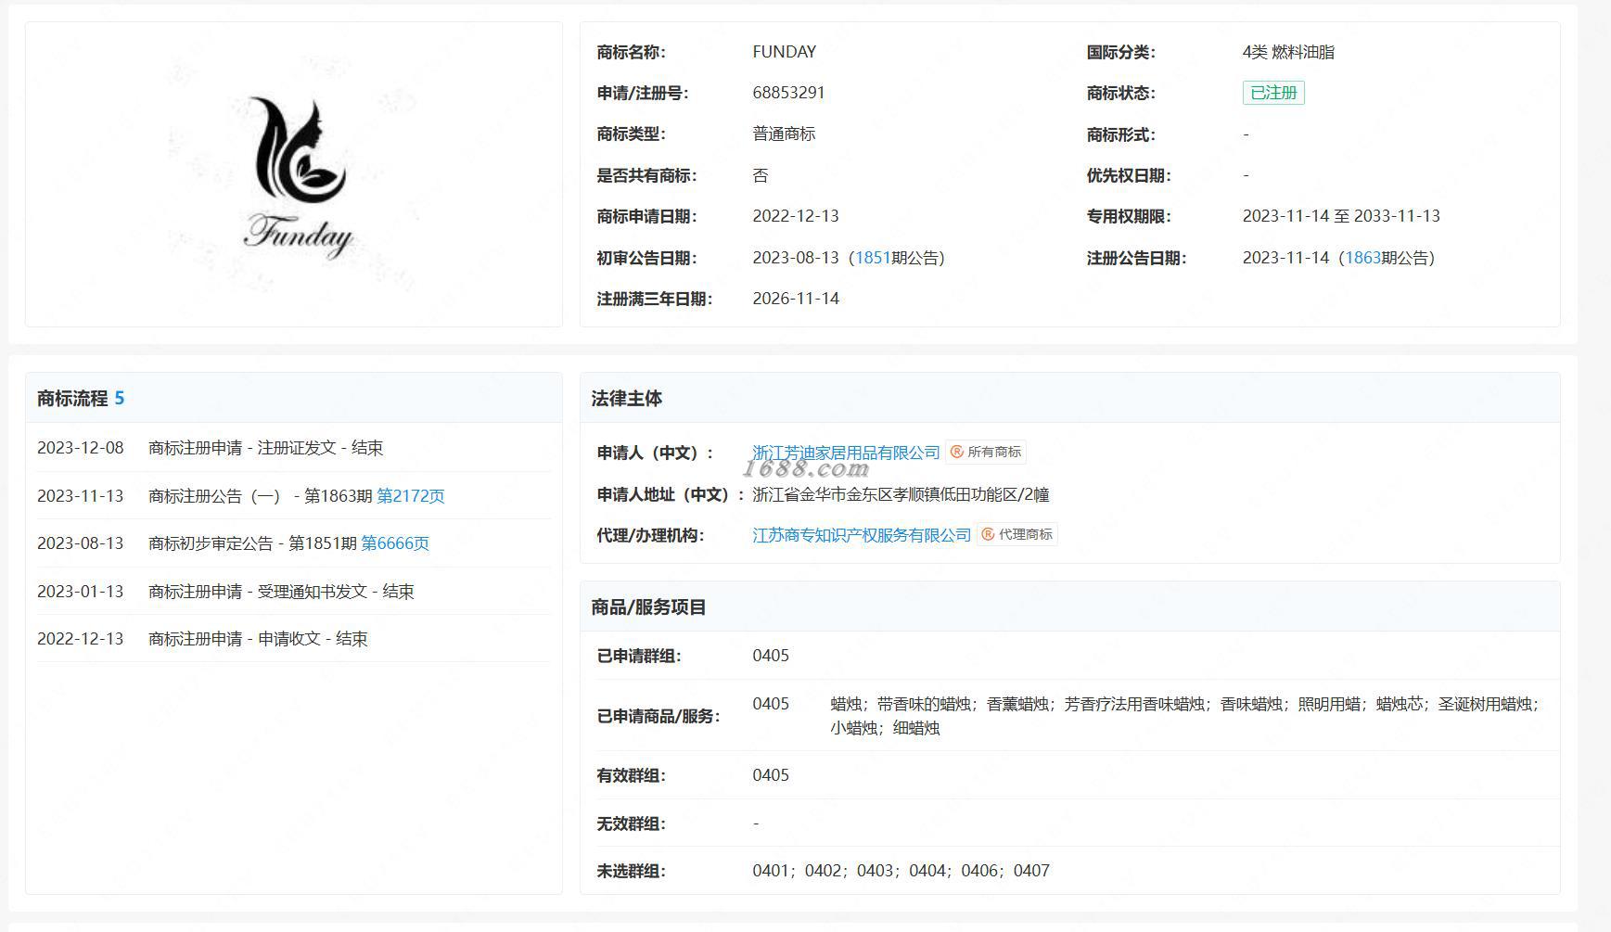Click the 法律主体 section header
This screenshot has height=932, width=1611.
pos(1070,399)
